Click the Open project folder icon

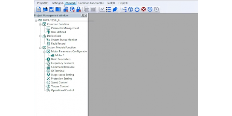pyautogui.click(x=45, y=9)
